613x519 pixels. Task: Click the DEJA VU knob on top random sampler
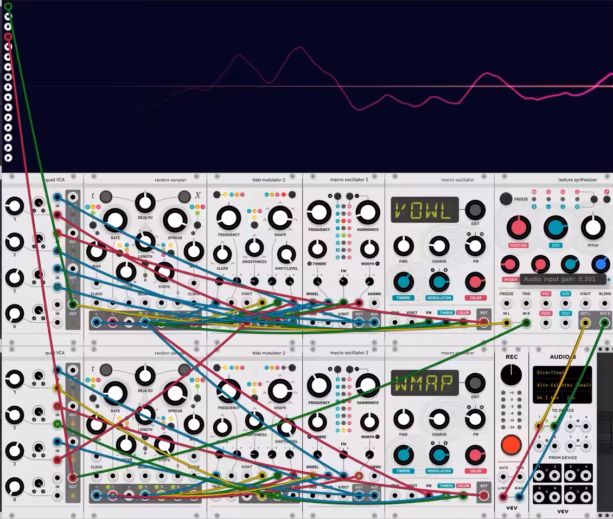pyautogui.click(x=145, y=203)
